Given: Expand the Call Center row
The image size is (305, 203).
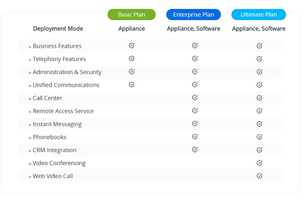Looking at the screenshot, I should coord(30,99).
